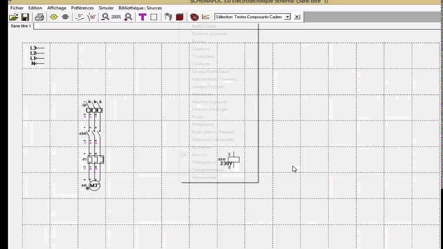Select the magenta T text tool
Viewport: 443px width, 249px height.
point(142,17)
